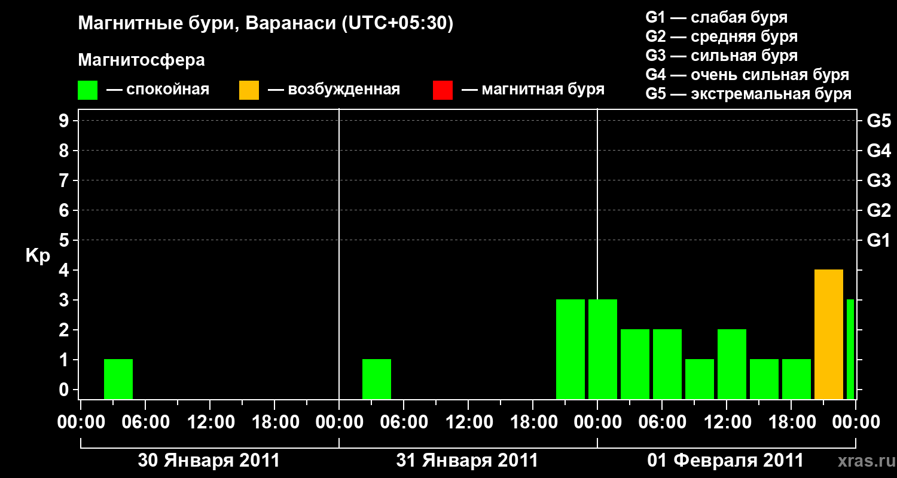Viewport: 897px width, 478px height.
Task: Click the right-axis 'G3' tick label
Action: pyautogui.click(x=878, y=181)
